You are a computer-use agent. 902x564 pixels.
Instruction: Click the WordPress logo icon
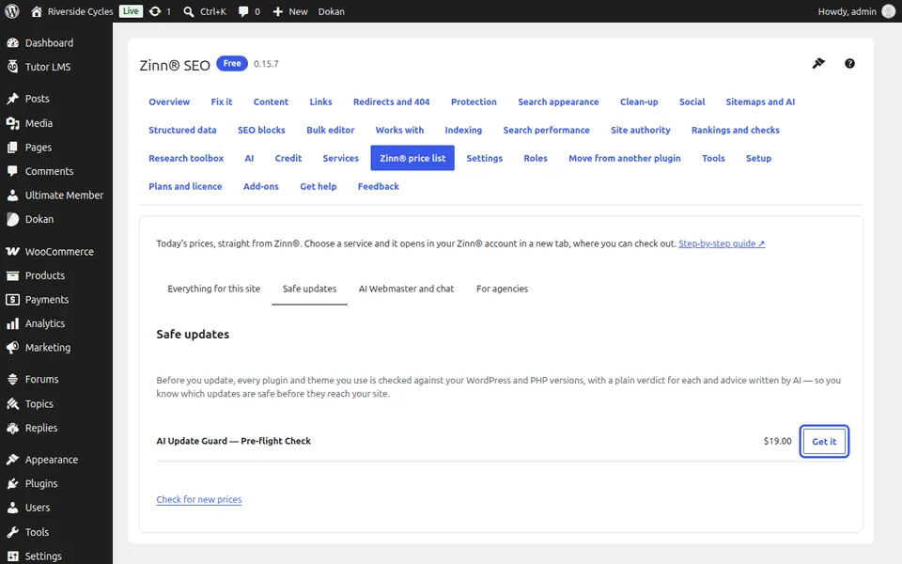point(12,11)
